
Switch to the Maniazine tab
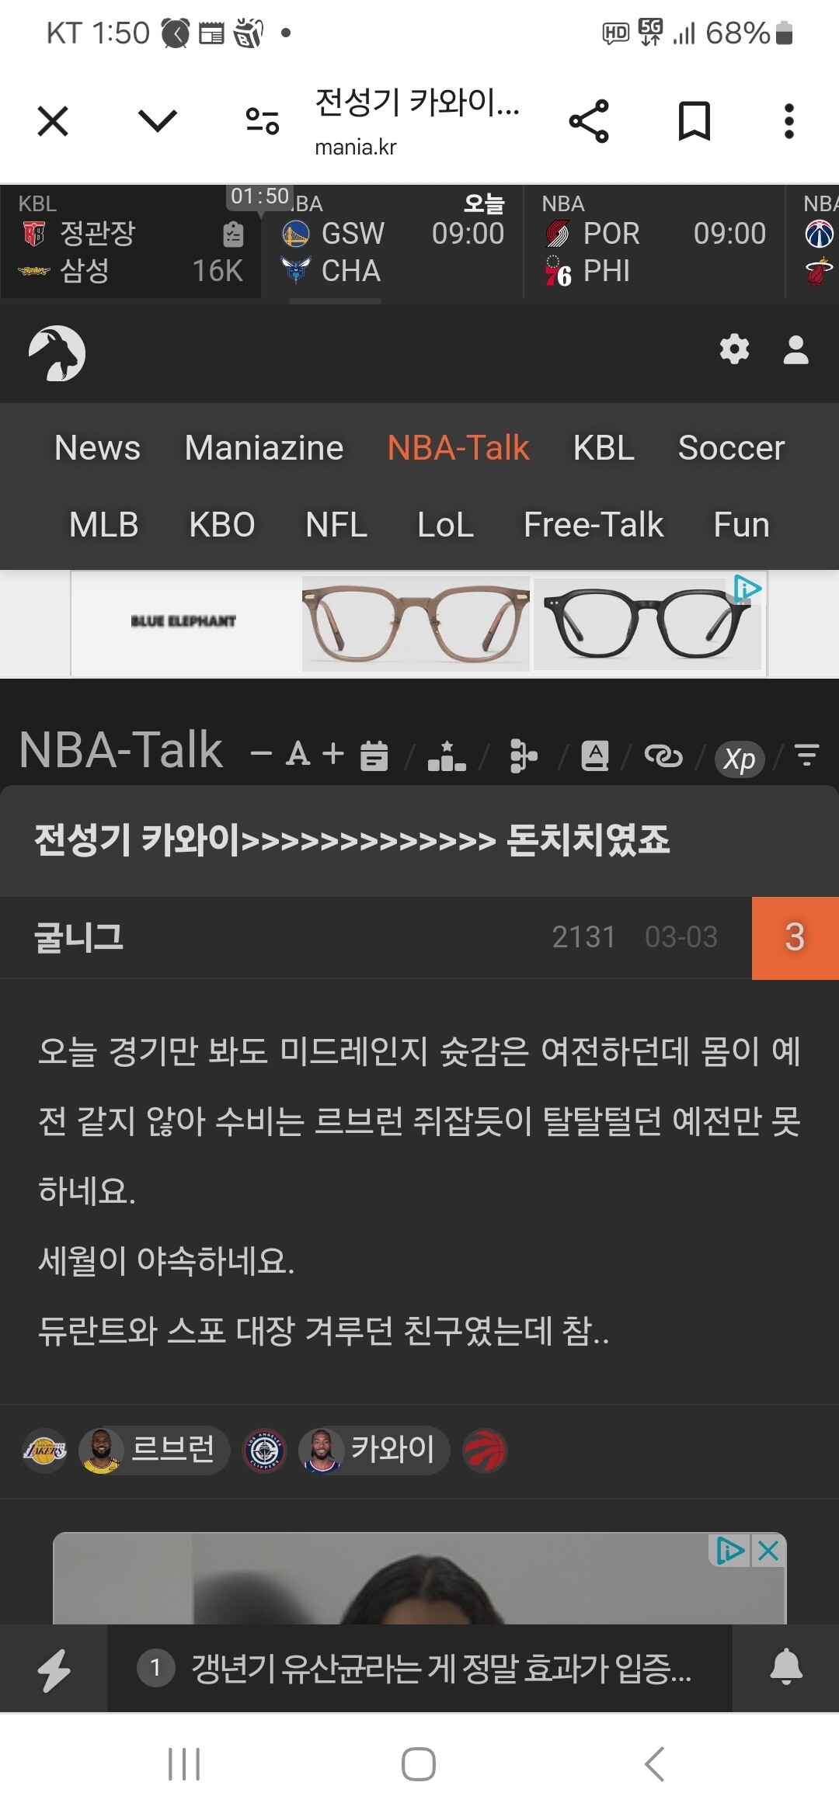click(264, 448)
